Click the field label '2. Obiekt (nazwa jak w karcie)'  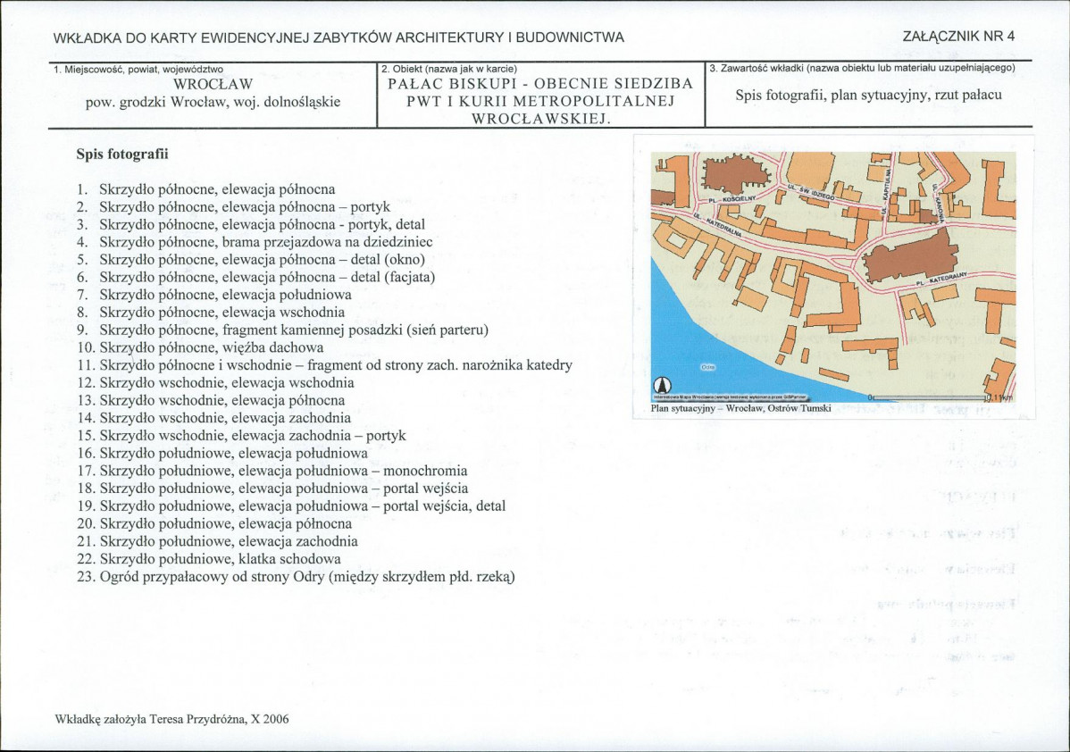pos(449,69)
